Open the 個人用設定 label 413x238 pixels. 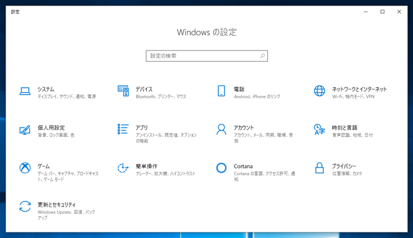pos(51,127)
